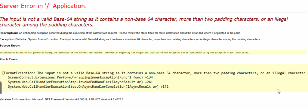Image resolution: width=308 pixels, height=109 pixels.
Task: Click the ScreenConnect.Extensions.PerformUnwrappingInnerException line
Action: click(80, 77)
